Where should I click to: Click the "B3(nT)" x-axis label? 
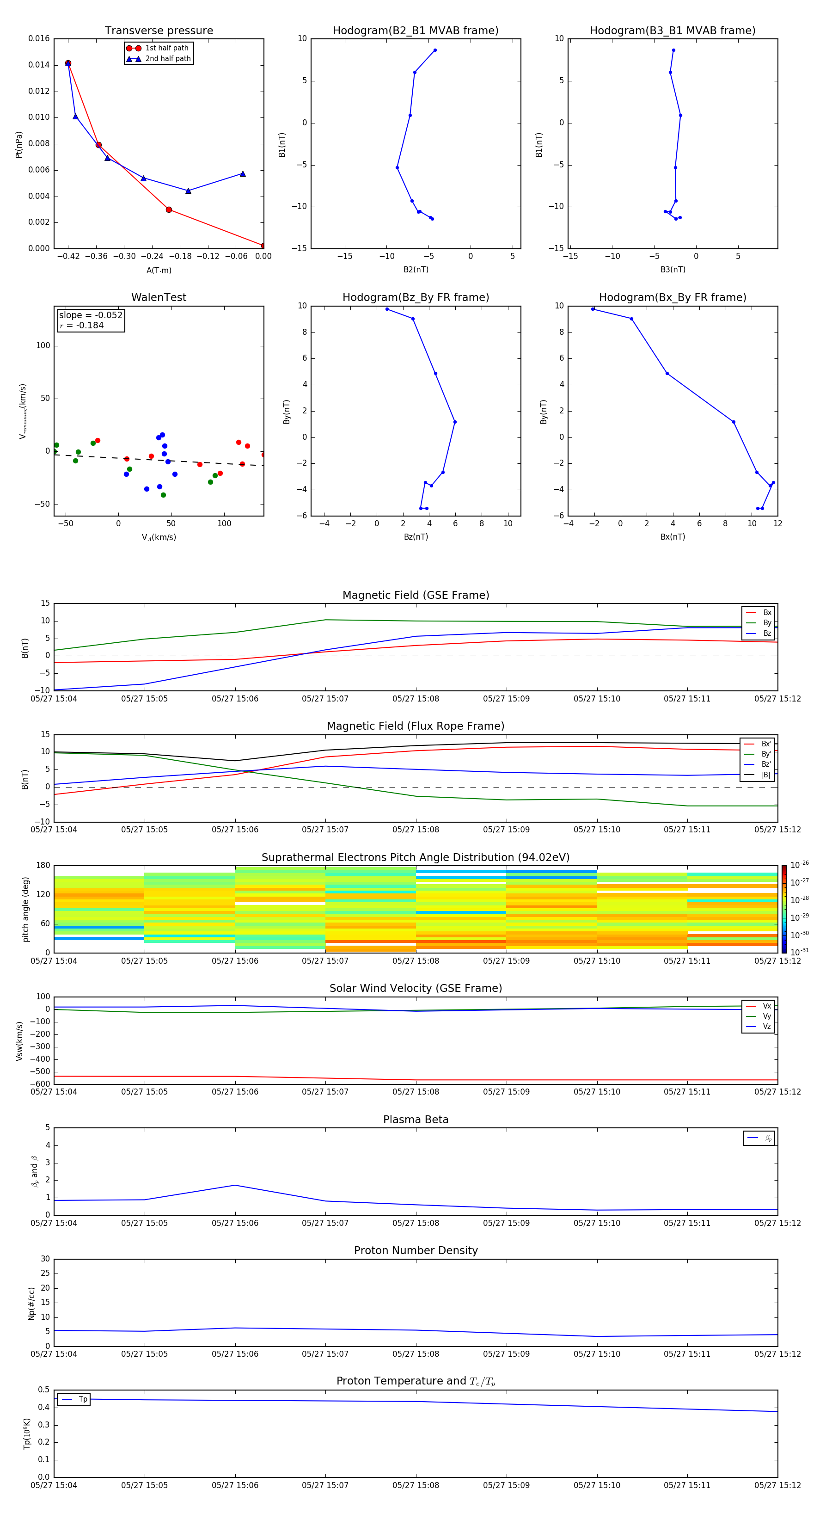pyautogui.click(x=673, y=270)
